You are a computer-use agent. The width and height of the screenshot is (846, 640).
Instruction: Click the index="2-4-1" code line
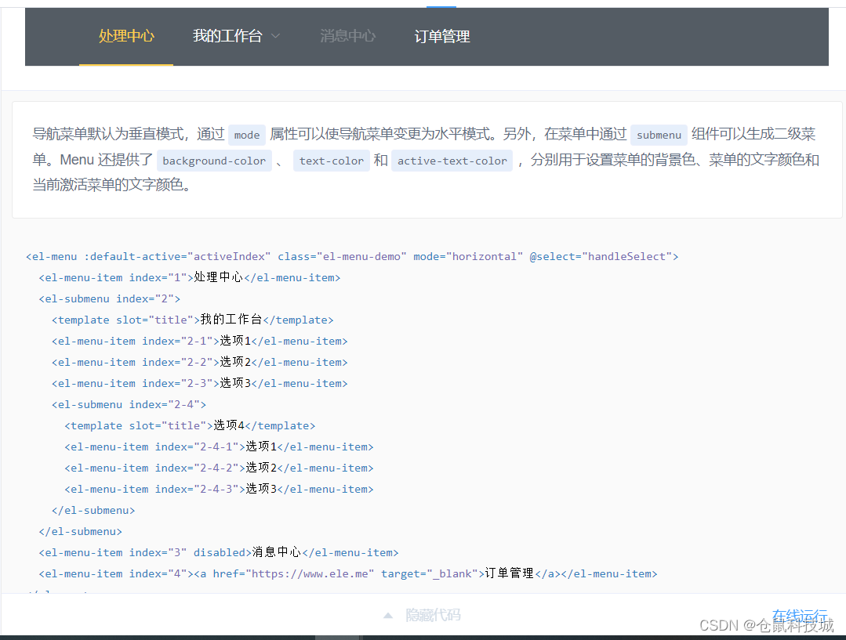(x=219, y=447)
